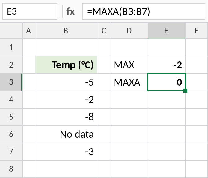Image resolution: width=208 pixels, height=178 pixels.
Task: Click the MAXA label cell
Action: 129,82
